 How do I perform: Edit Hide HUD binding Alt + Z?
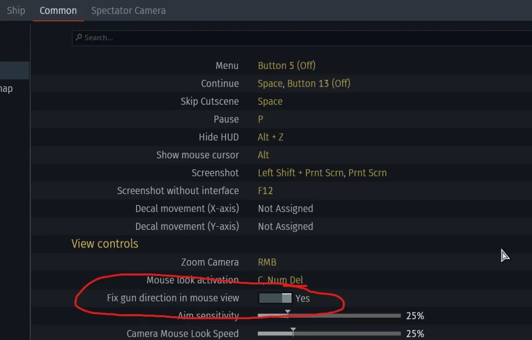click(270, 137)
